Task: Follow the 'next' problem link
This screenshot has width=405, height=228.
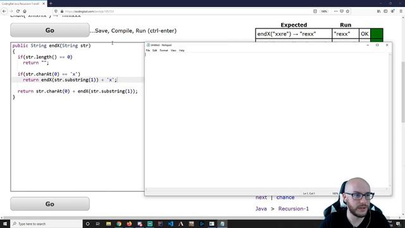Action: 261,198
